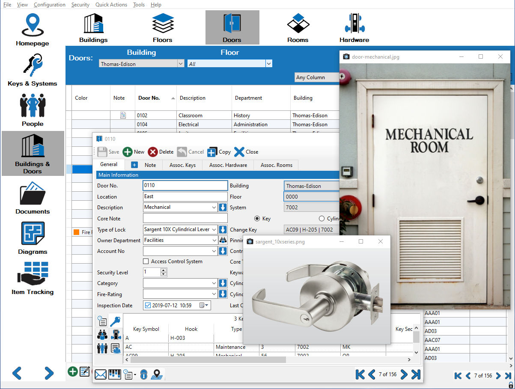The image size is (515, 389).
Task: Click the email envelope icon in dialog
Action: click(x=101, y=374)
